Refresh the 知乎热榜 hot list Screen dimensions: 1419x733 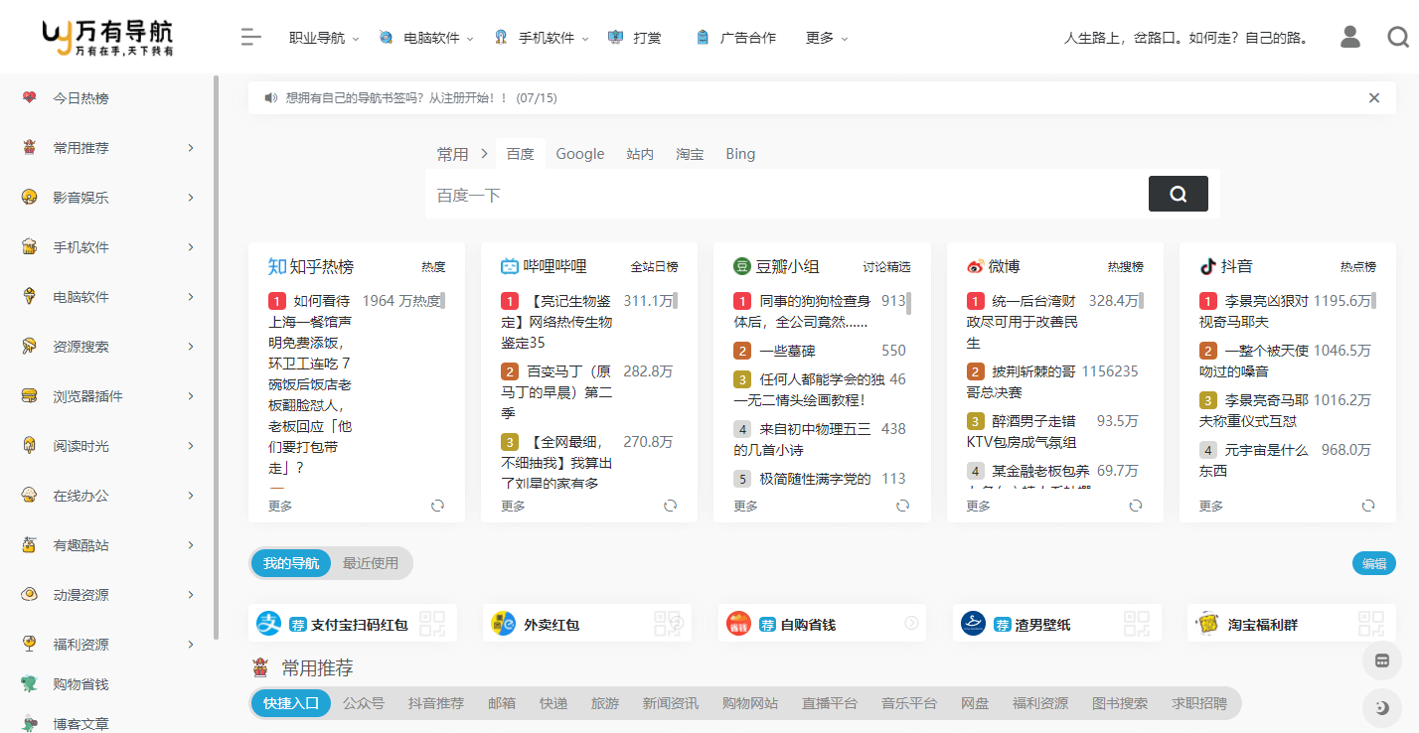[437, 506]
